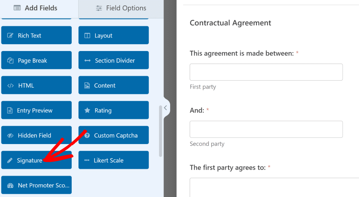Image resolution: width=359 pixels, height=197 pixels.
Task: Click the HTML code brackets icon
Action: [11, 86]
